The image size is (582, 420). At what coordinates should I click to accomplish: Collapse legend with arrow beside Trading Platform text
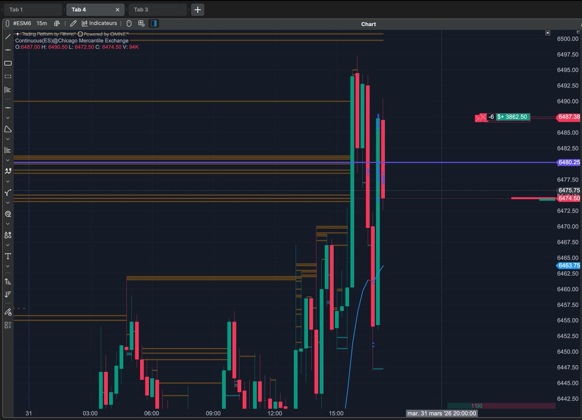point(18,34)
